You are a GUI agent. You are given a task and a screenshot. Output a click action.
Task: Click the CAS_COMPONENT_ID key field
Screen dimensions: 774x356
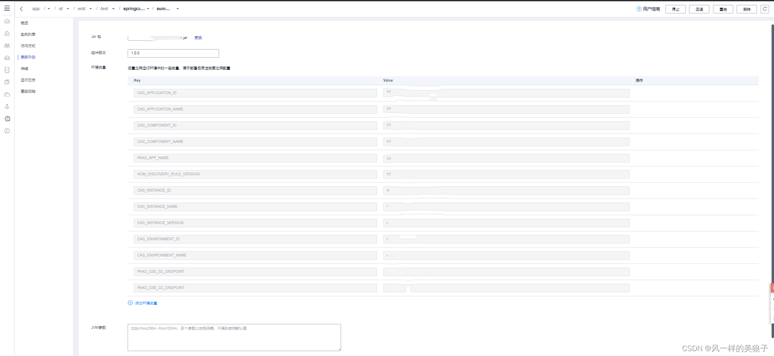pos(255,125)
